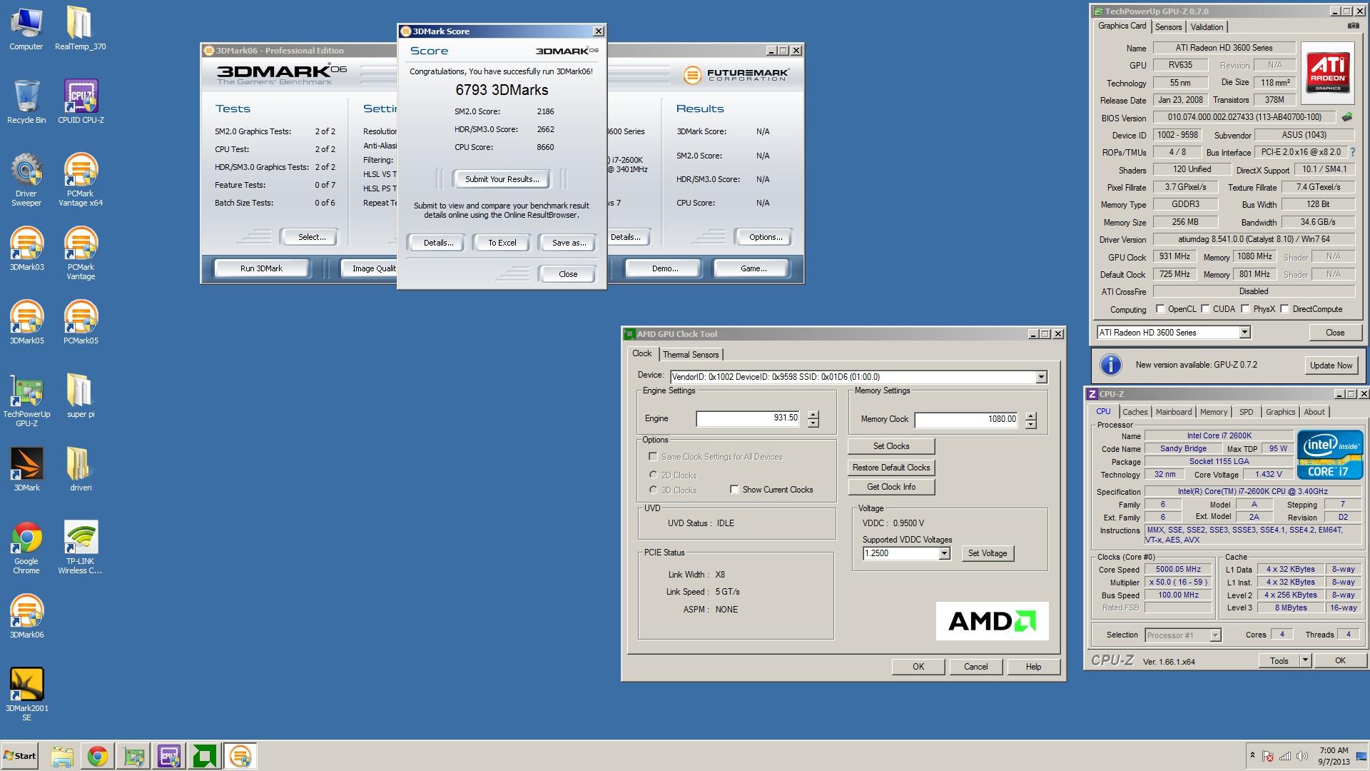Open CPU-Z Processor selection dropdown

pyautogui.click(x=1215, y=635)
